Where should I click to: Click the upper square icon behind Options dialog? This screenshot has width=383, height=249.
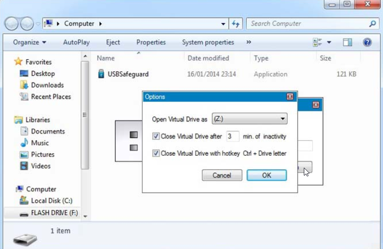click(x=133, y=135)
